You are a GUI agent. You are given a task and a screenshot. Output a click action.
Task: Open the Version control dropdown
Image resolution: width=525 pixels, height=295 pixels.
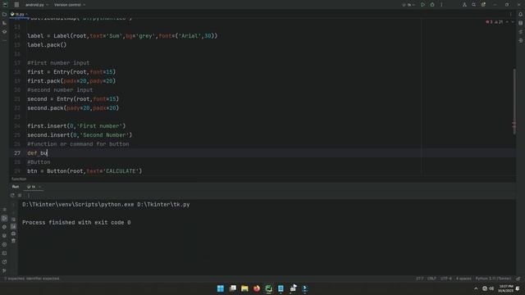pos(69,5)
